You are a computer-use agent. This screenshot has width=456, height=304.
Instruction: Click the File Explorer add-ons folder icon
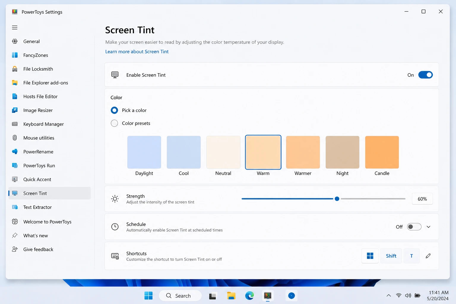pos(15,83)
